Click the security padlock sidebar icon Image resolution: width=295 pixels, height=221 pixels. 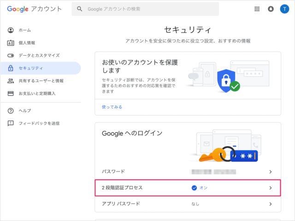coord(11,68)
